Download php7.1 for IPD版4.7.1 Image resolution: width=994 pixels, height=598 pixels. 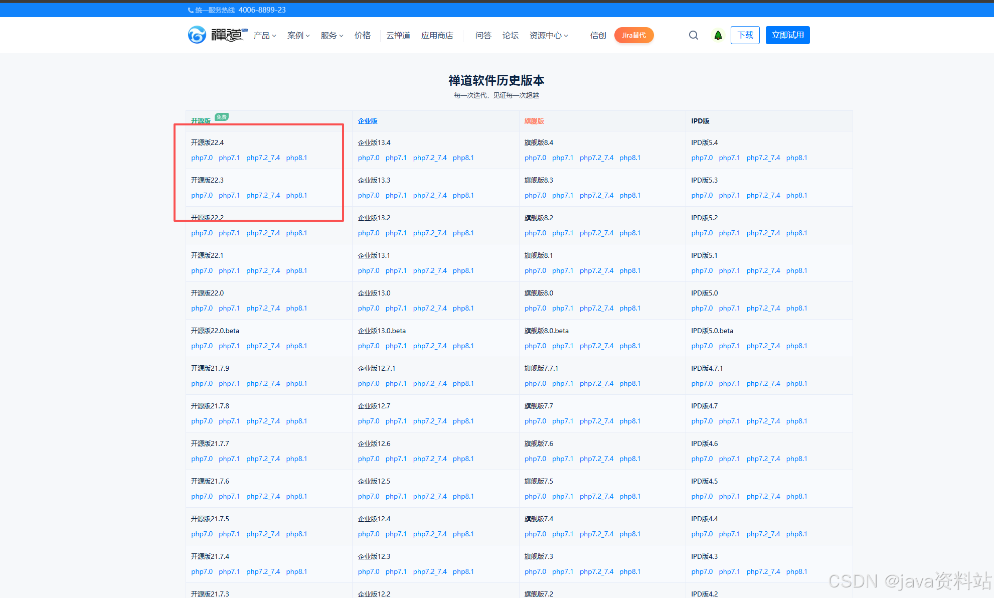pyautogui.click(x=730, y=383)
